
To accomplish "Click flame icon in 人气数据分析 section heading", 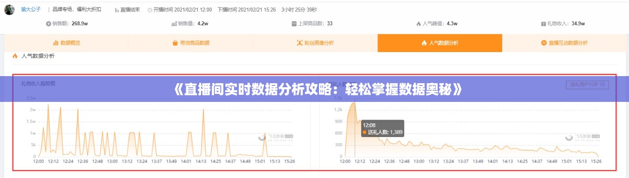I will [15, 56].
